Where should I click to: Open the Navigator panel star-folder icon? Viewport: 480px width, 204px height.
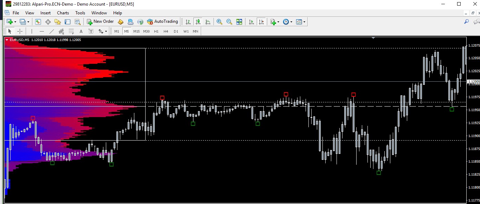[x=58, y=22]
